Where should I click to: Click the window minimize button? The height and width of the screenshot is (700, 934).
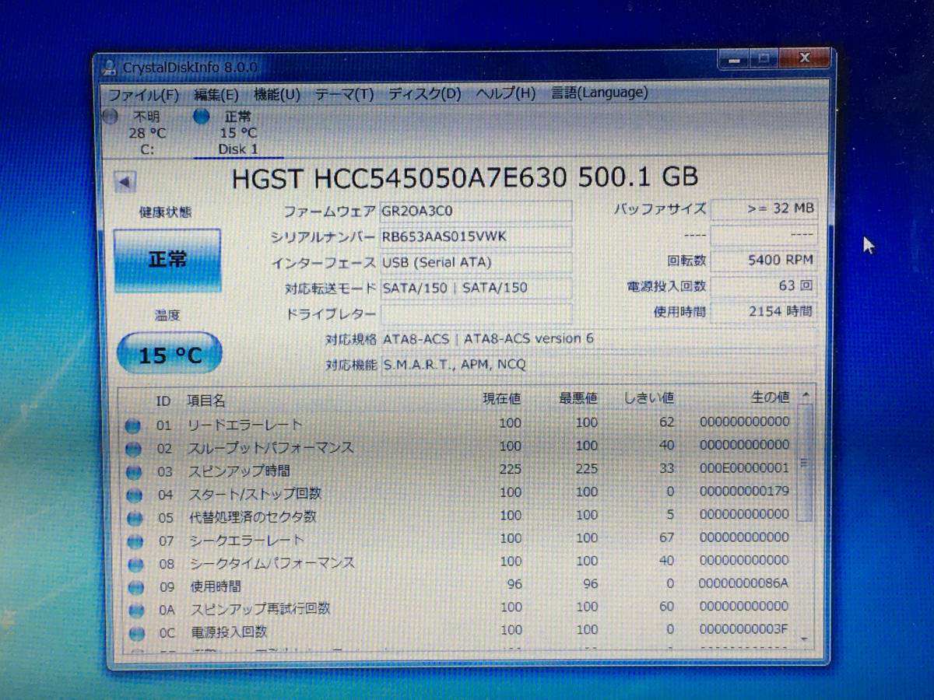(733, 58)
